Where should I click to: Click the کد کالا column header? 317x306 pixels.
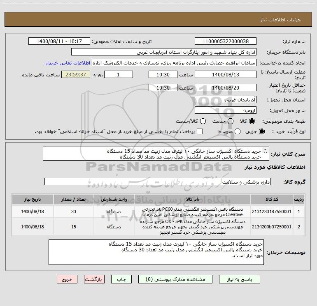pos(272,200)
